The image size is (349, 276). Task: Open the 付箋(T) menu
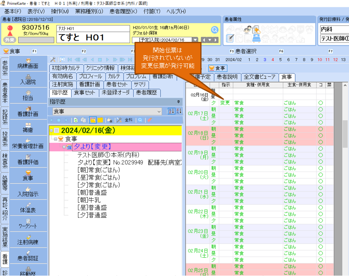[152, 11]
